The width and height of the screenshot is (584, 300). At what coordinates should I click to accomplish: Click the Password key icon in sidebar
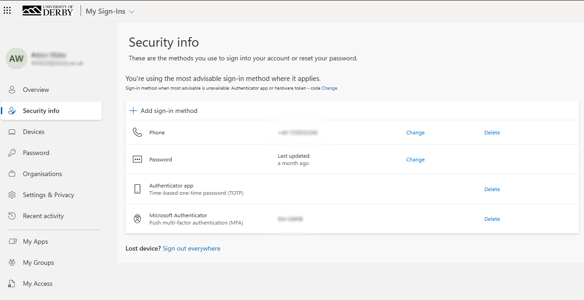click(x=12, y=153)
